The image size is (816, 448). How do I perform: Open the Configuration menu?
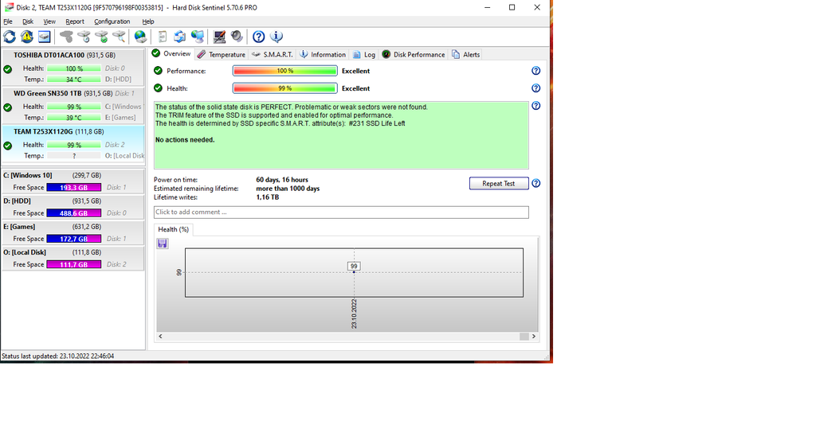(x=112, y=21)
